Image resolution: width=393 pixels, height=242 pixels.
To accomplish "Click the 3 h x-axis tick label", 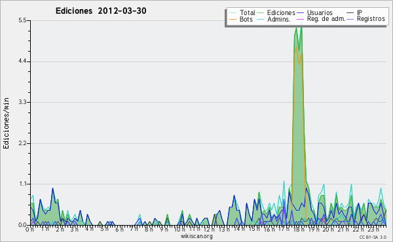I will (75, 230).
